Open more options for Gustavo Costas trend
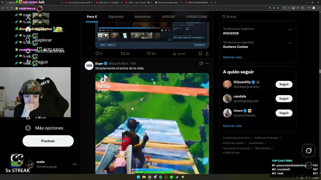 (290, 43)
